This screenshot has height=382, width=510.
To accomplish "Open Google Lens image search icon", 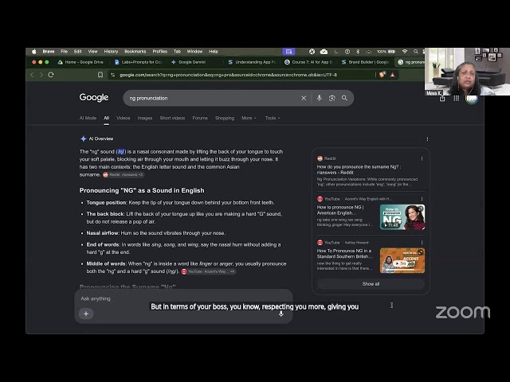I will (x=331, y=98).
